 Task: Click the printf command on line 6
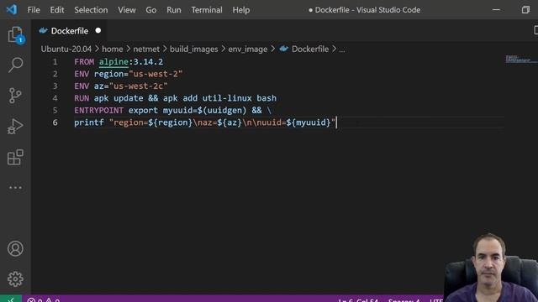pos(89,122)
